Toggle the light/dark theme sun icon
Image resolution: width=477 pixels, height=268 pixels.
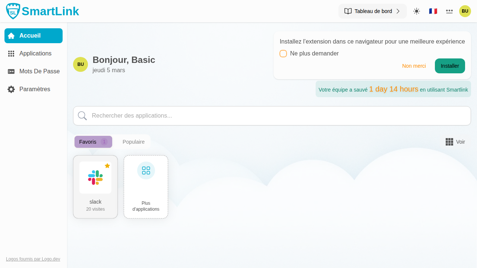(417, 11)
